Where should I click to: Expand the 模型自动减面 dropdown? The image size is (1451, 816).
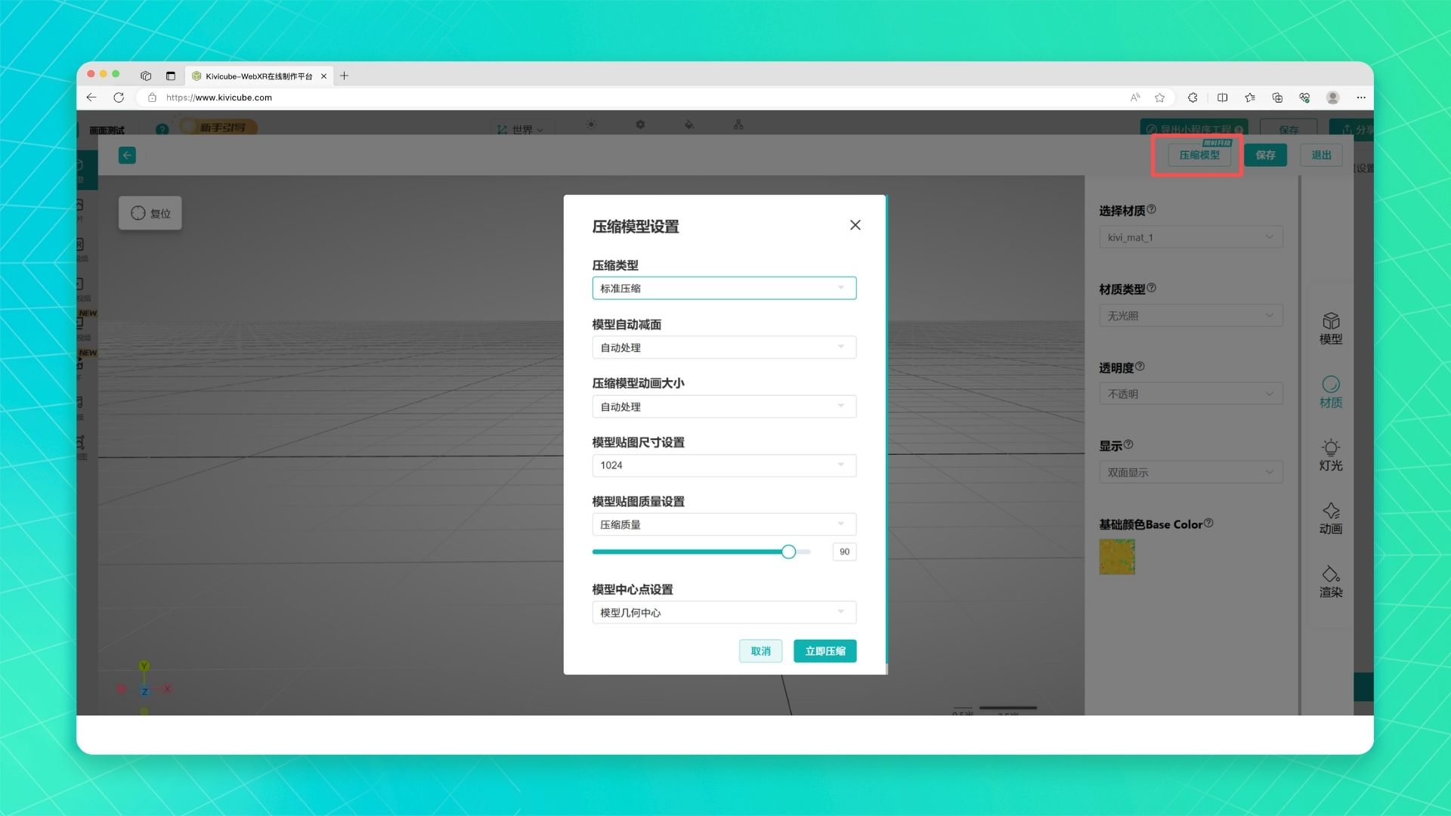click(x=723, y=348)
